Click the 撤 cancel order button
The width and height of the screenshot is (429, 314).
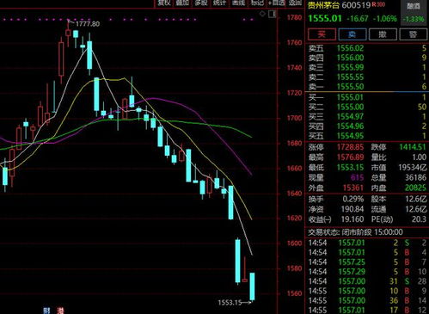click(x=383, y=34)
